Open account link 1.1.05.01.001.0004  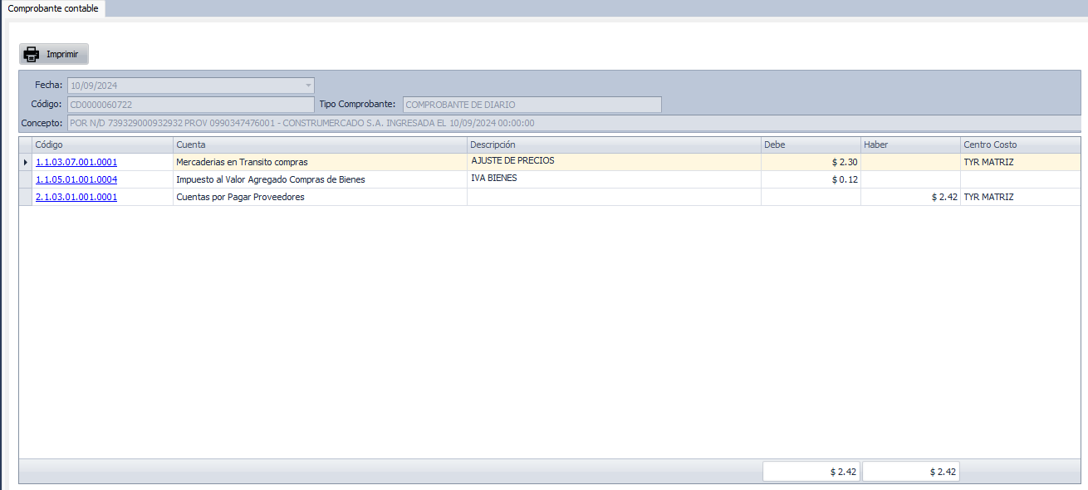(x=76, y=179)
